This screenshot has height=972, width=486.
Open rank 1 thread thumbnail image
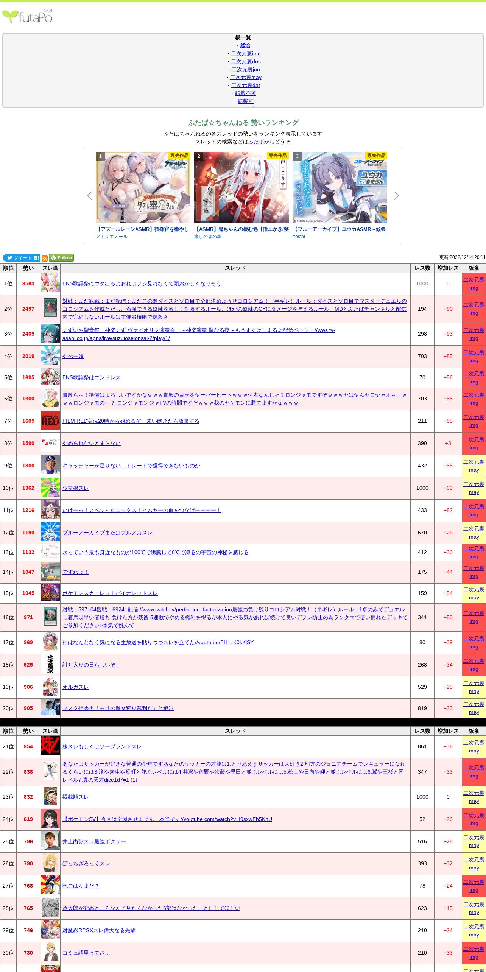[x=50, y=283]
